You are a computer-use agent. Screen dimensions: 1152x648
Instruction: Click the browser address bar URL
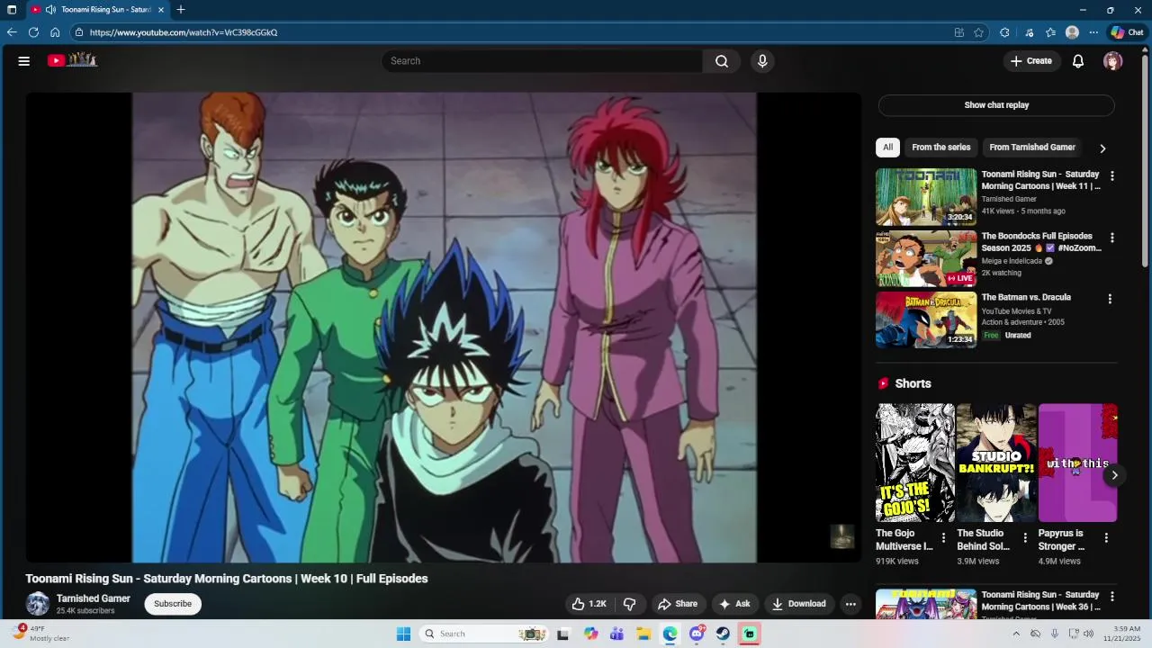184,32
